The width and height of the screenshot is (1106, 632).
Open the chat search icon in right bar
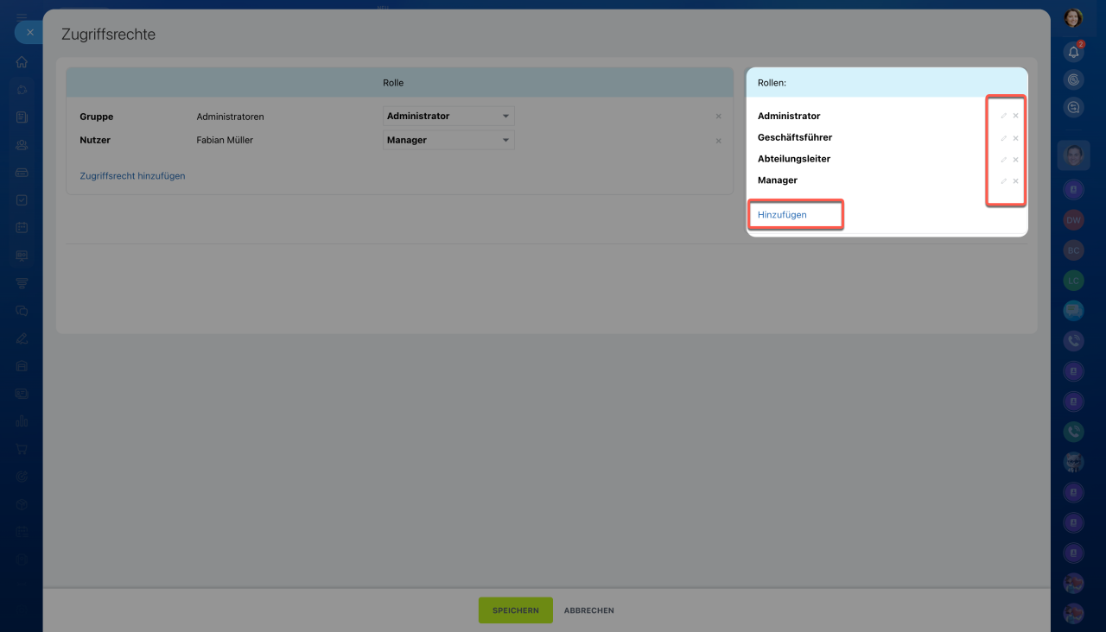coord(1074,107)
